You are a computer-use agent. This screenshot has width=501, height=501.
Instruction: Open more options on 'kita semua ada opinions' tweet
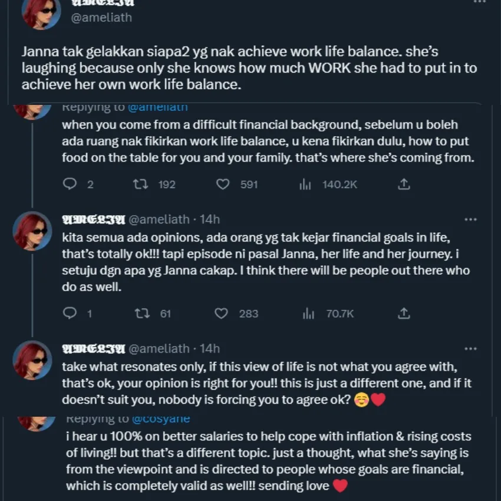pyautogui.click(x=470, y=219)
